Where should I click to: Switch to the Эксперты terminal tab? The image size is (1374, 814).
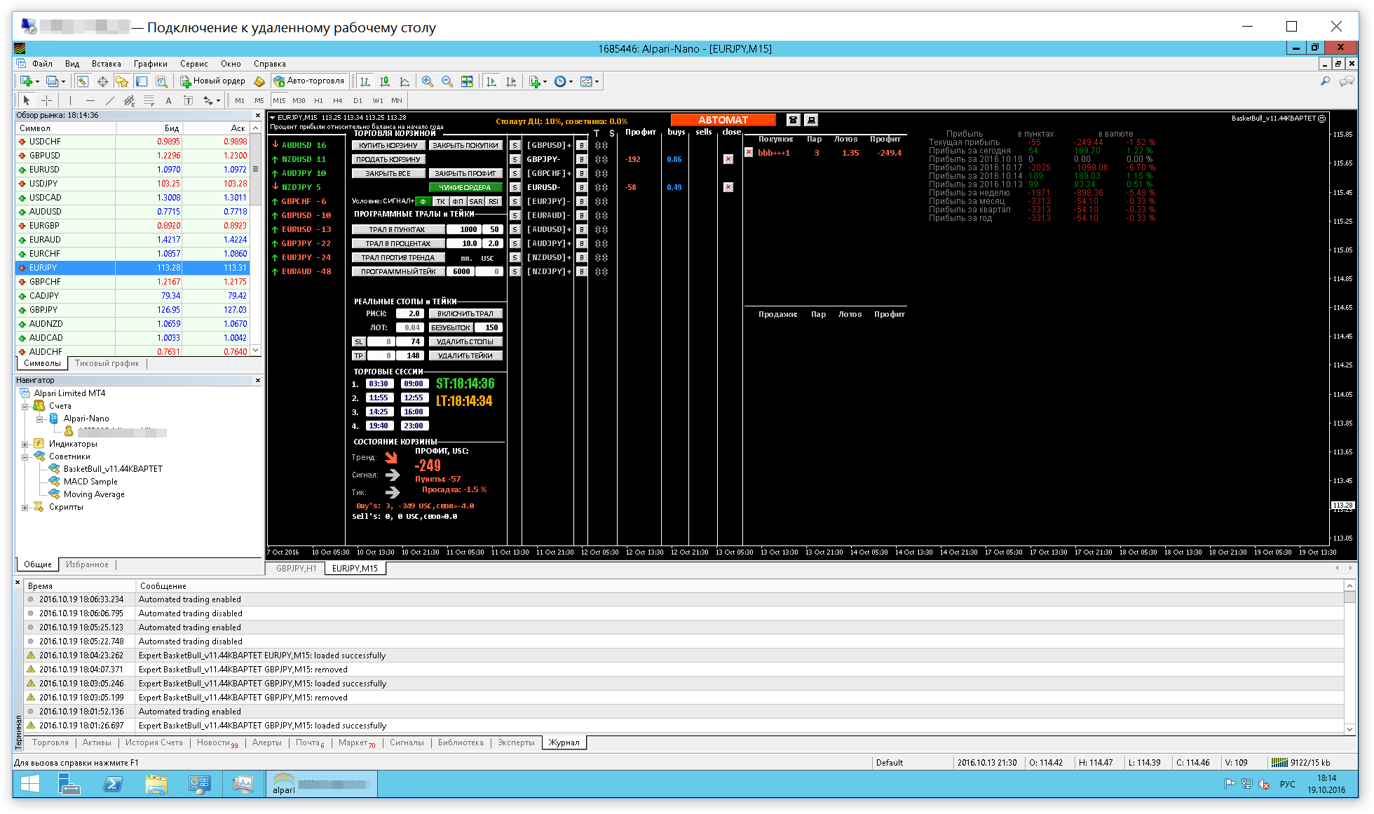[x=515, y=742]
